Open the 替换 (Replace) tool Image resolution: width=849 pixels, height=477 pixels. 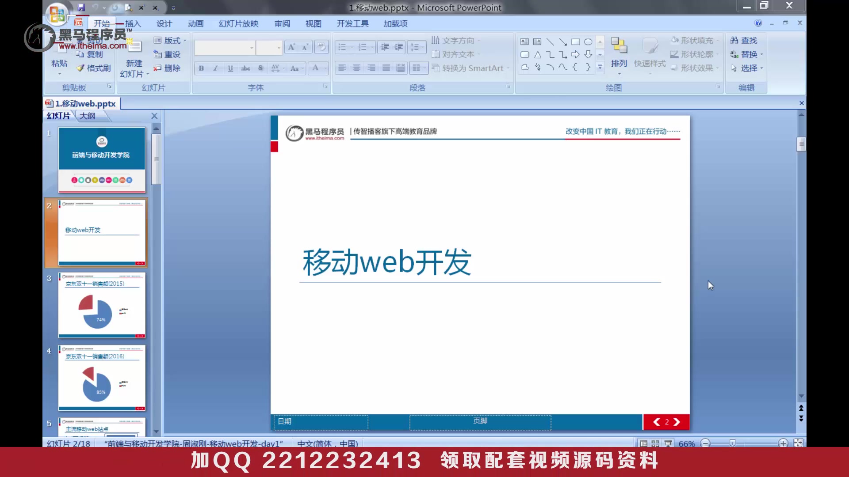746,54
